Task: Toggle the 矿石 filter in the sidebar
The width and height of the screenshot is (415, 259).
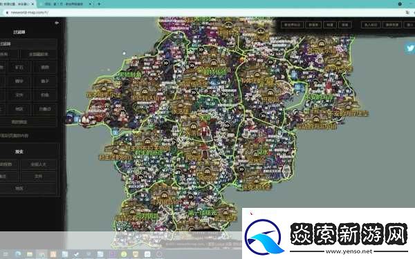Action: 19,68
